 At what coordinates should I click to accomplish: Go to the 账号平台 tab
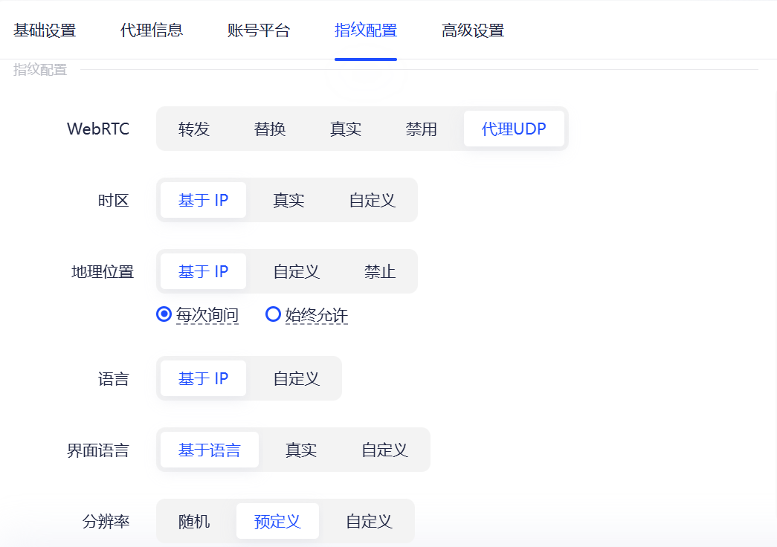coord(259,30)
